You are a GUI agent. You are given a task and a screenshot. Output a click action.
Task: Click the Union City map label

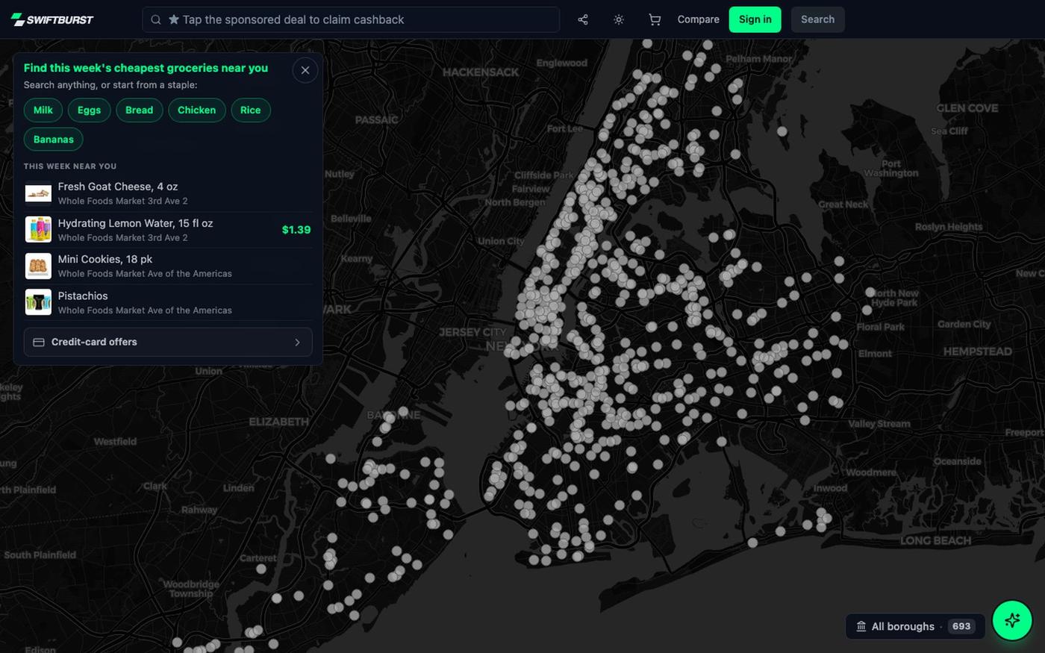pyautogui.click(x=501, y=241)
